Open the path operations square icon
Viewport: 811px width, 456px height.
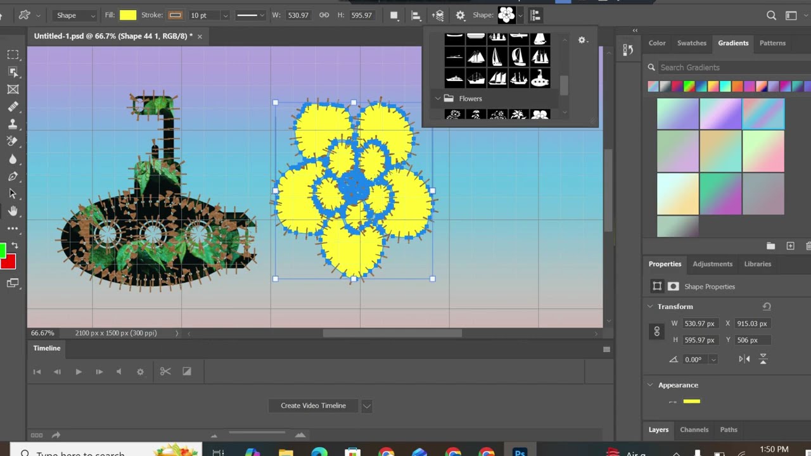pos(394,15)
